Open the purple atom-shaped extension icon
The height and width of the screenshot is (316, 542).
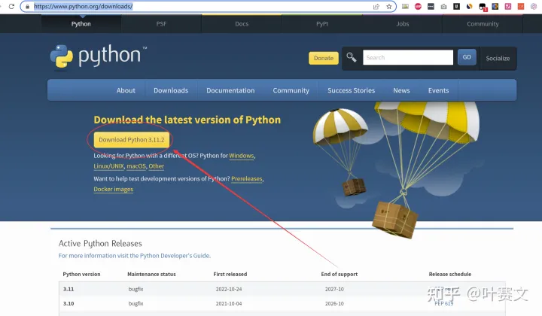click(534, 6)
